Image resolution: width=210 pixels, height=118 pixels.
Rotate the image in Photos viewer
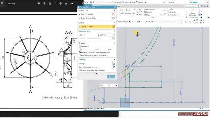click(44, 4)
